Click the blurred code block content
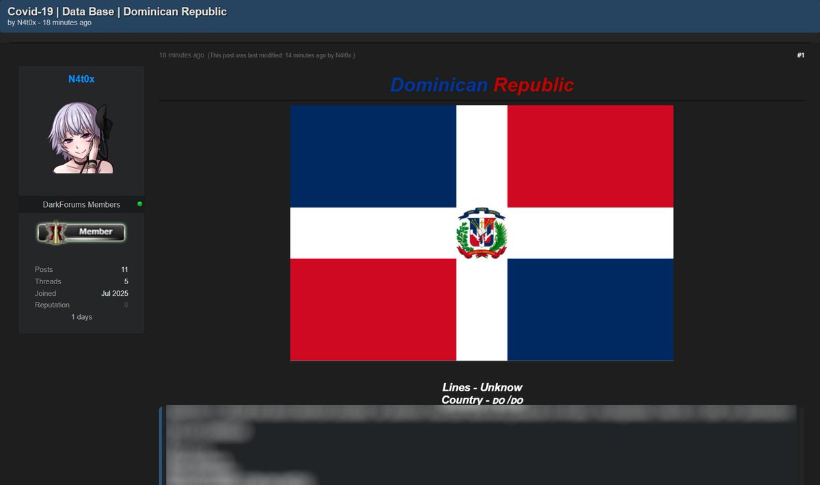Image resolution: width=820 pixels, height=485 pixels. [x=482, y=445]
